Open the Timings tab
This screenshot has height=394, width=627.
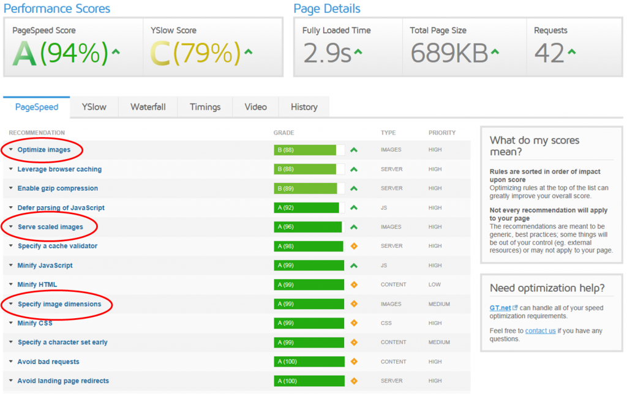[x=205, y=107]
